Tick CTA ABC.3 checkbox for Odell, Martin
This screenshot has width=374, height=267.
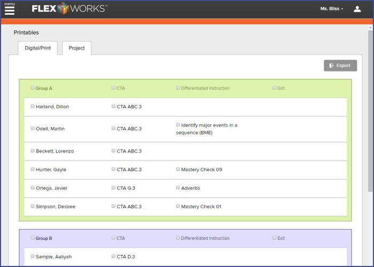(113, 128)
